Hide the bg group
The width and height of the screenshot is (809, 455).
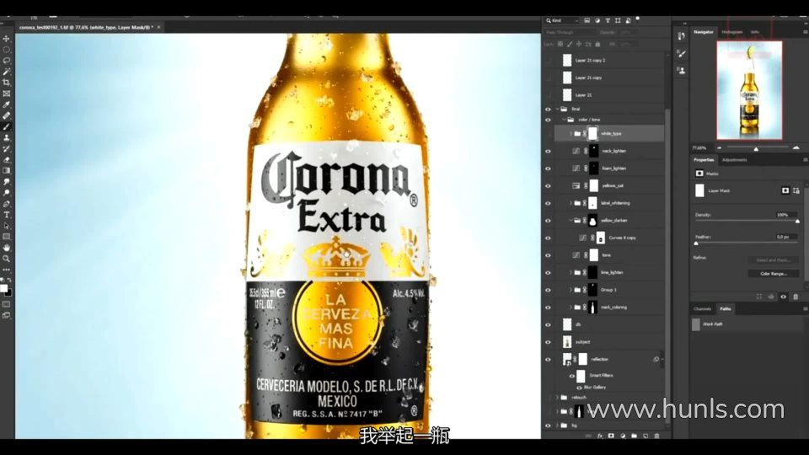tap(548, 426)
